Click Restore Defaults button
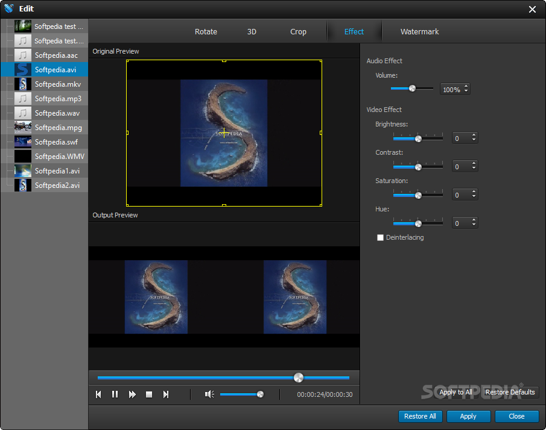The image size is (546, 430). point(510,392)
